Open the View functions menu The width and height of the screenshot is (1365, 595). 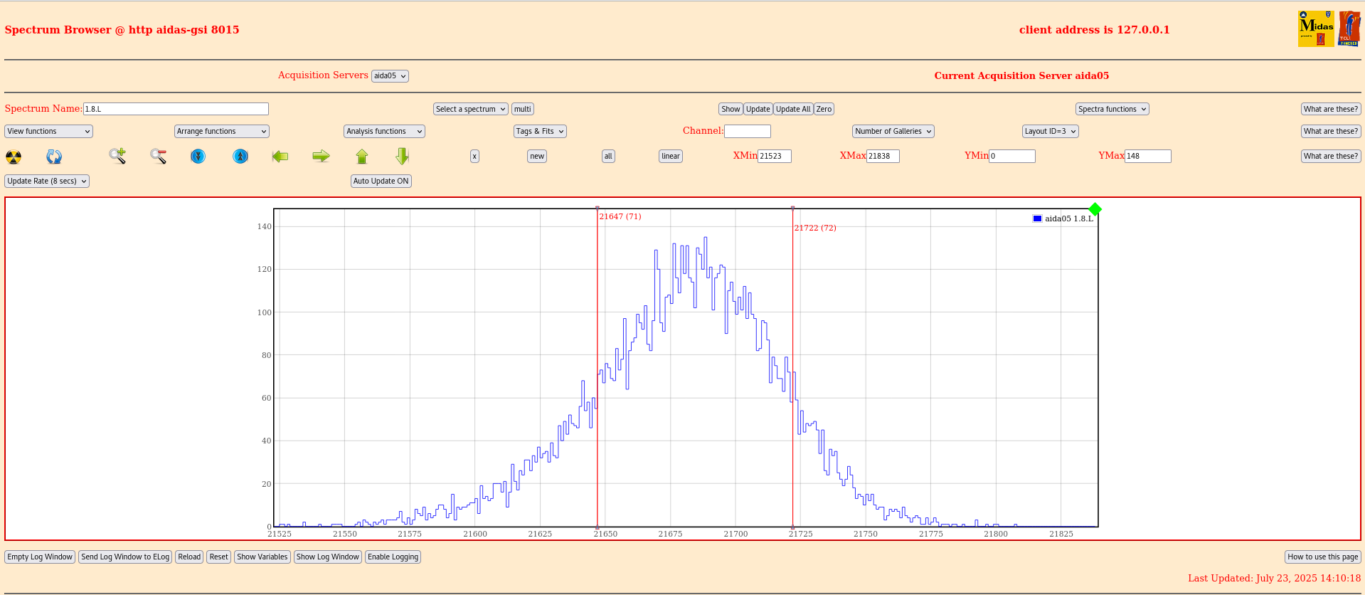pos(48,131)
